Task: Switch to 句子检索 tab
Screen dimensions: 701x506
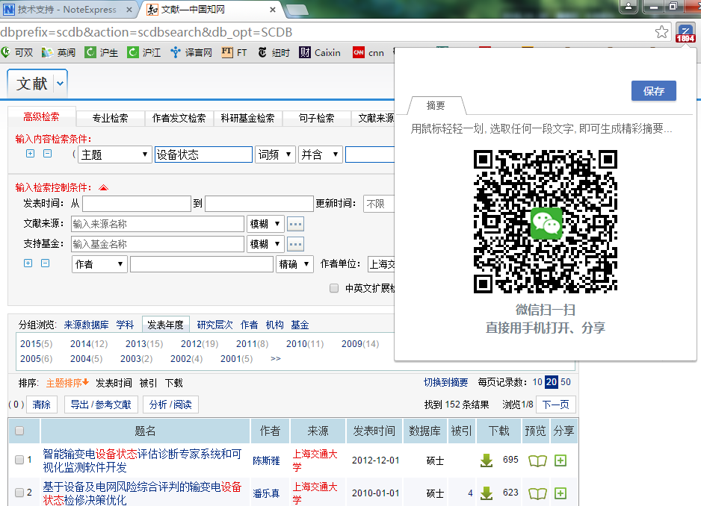Action: point(317,119)
